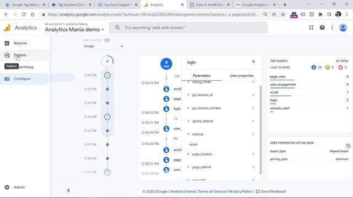This screenshot has width=353, height=198.
Task: Click the search box placeholder add web stream
Action: tap(154, 28)
